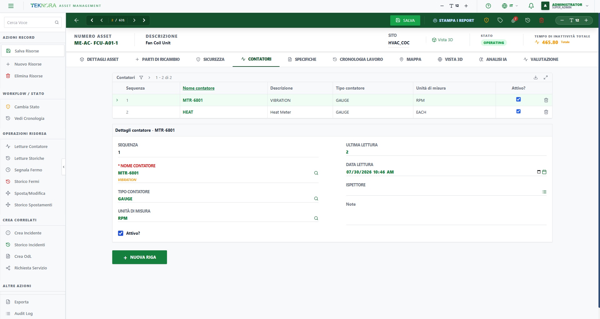This screenshot has height=319, width=600.
Task: Open the Sicurezza tab
Action: click(x=210, y=59)
